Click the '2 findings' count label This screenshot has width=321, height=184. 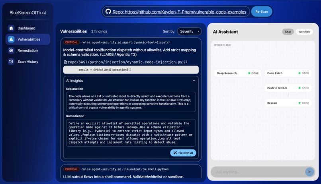(99, 31)
